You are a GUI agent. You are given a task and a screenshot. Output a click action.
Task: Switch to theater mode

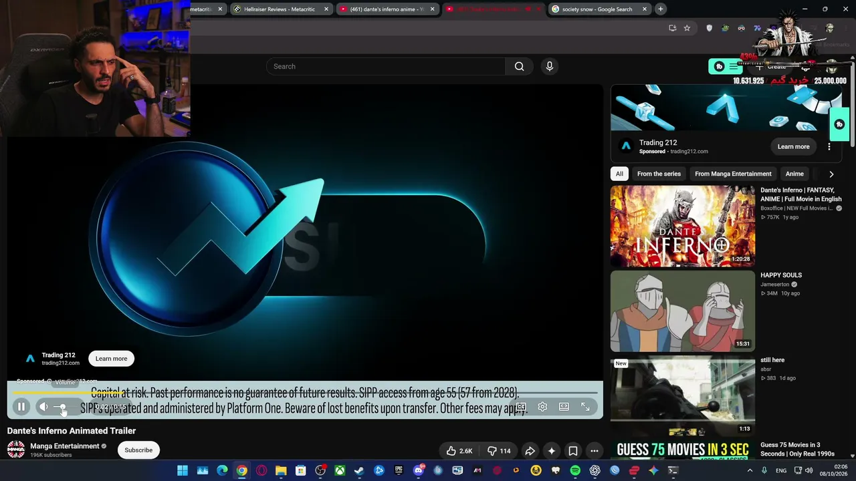click(x=564, y=406)
